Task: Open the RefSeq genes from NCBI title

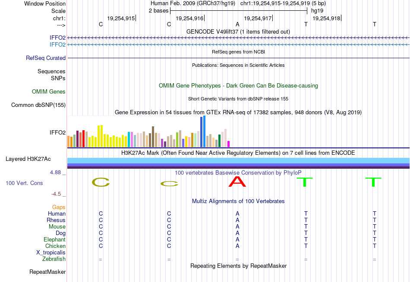Action: [238, 52]
